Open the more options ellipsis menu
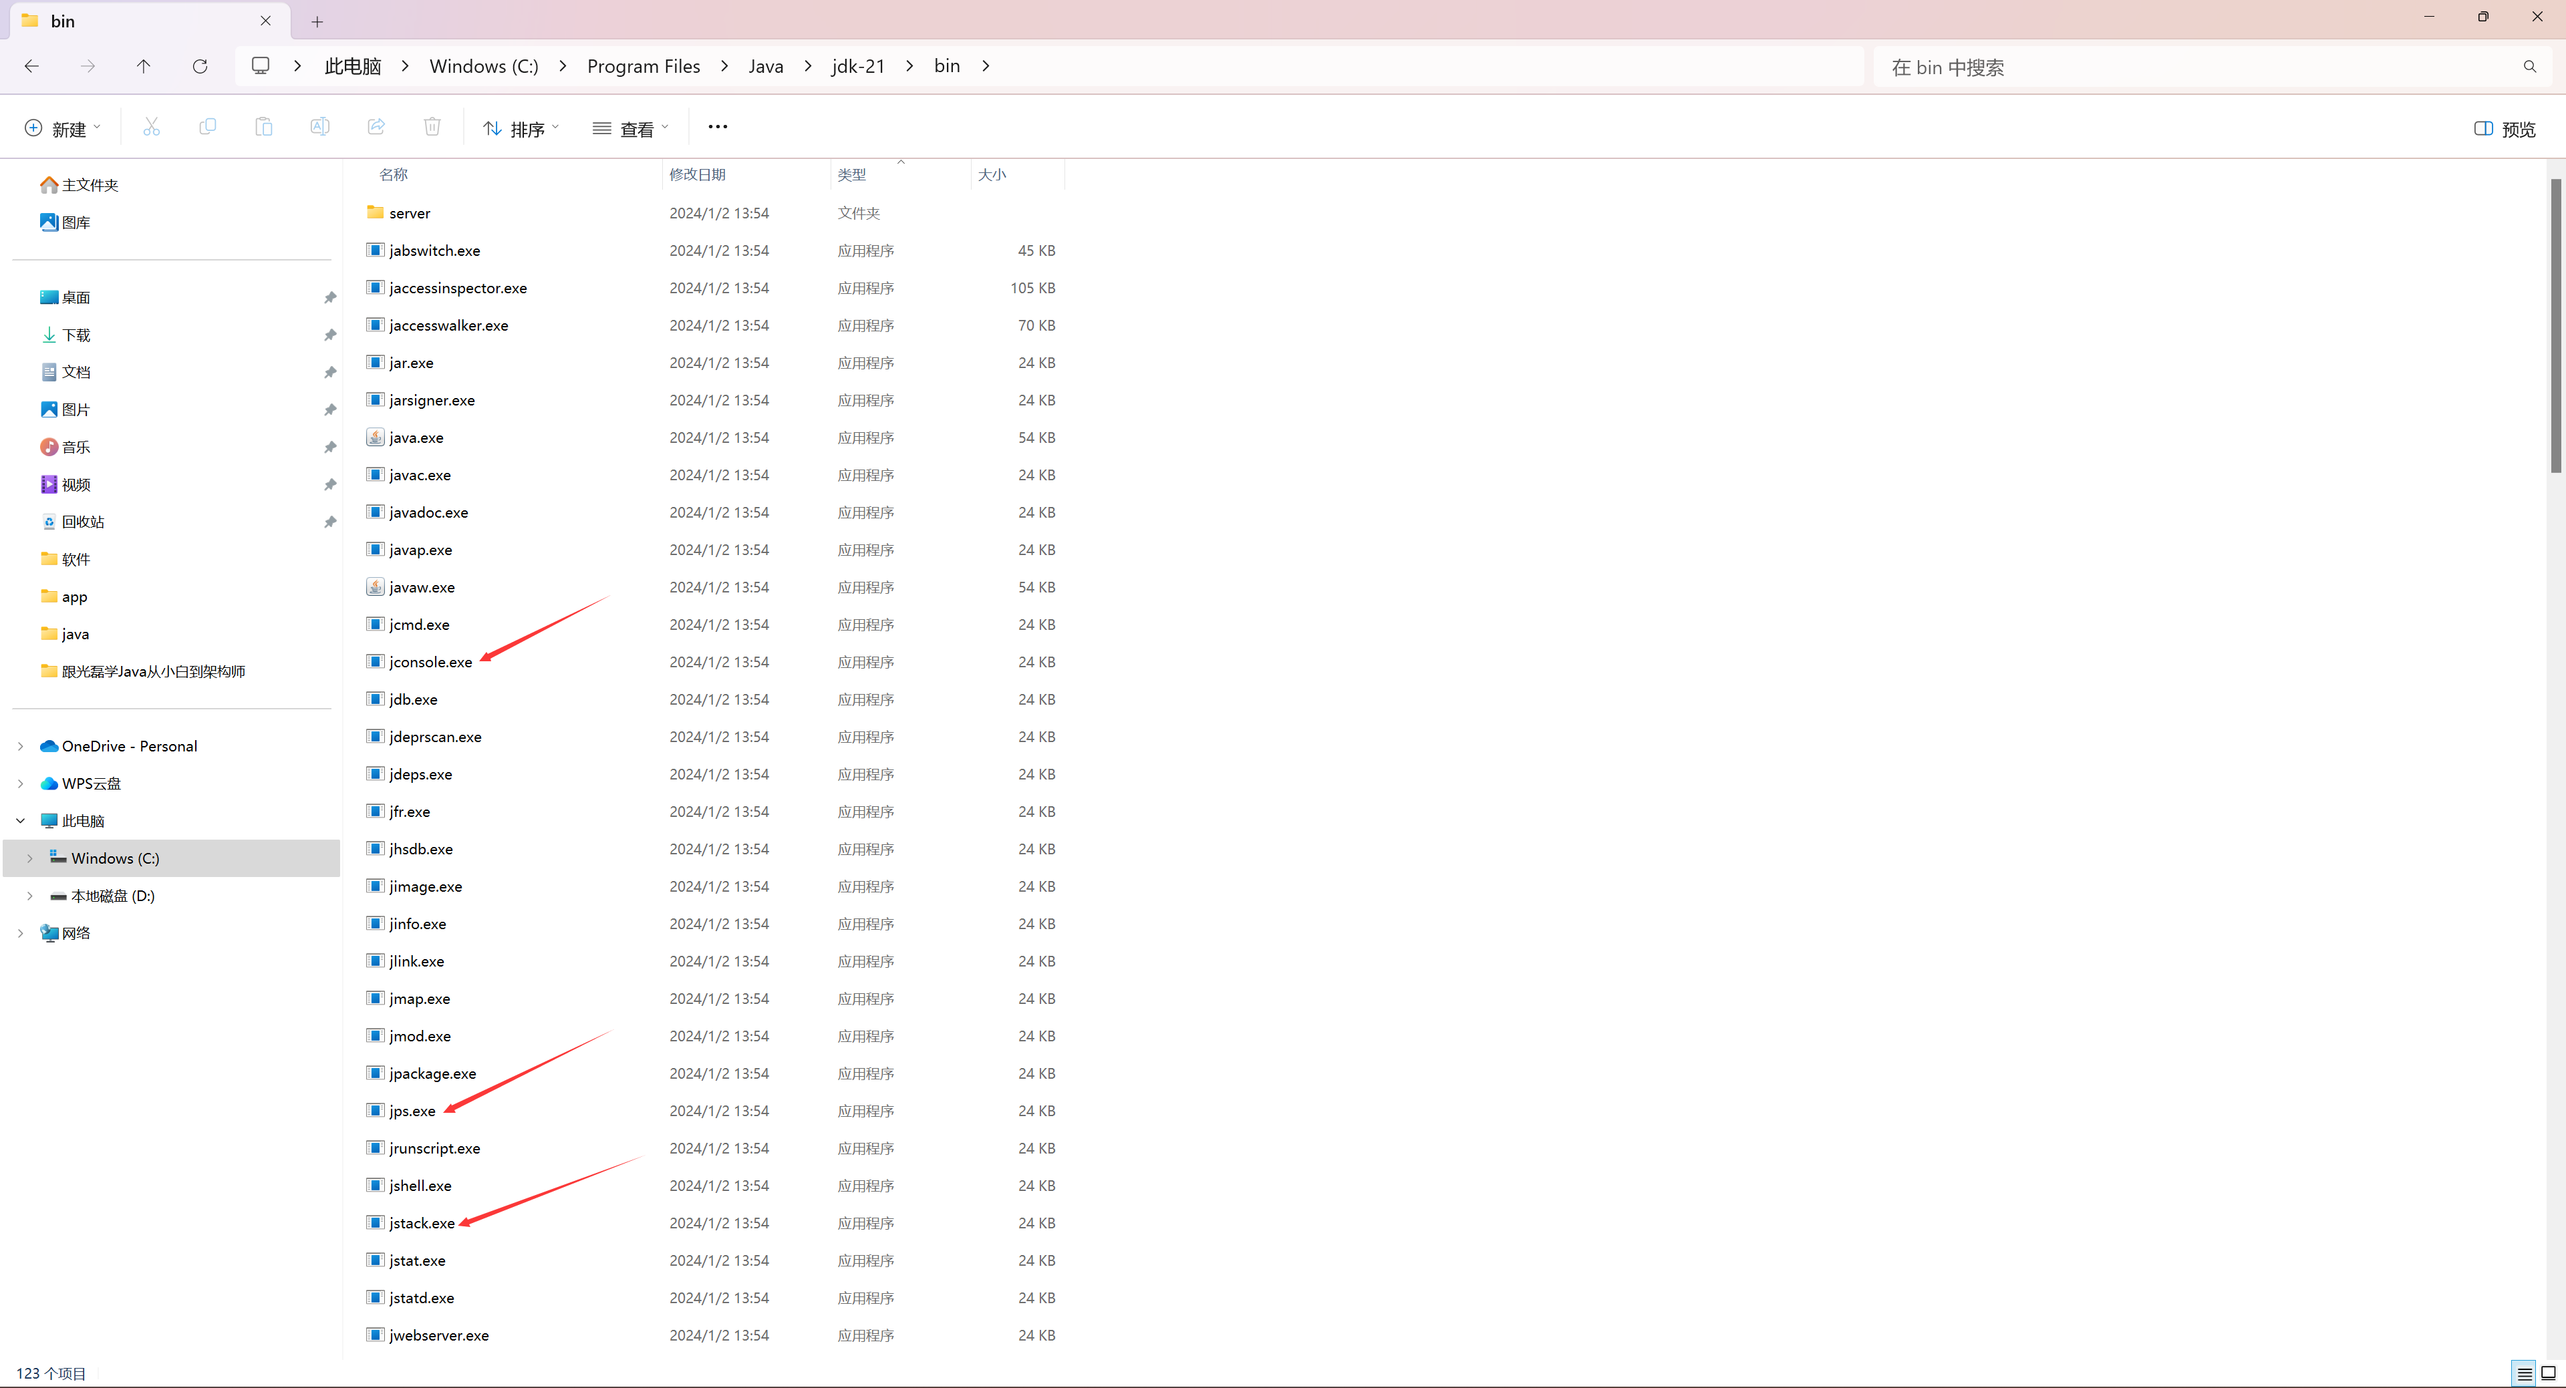 pos(717,126)
